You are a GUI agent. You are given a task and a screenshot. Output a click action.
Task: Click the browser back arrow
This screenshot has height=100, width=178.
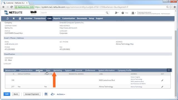(x=4, y=7)
